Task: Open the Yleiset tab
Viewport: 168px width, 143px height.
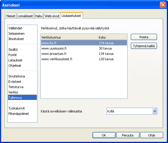Action: [x=11, y=16]
